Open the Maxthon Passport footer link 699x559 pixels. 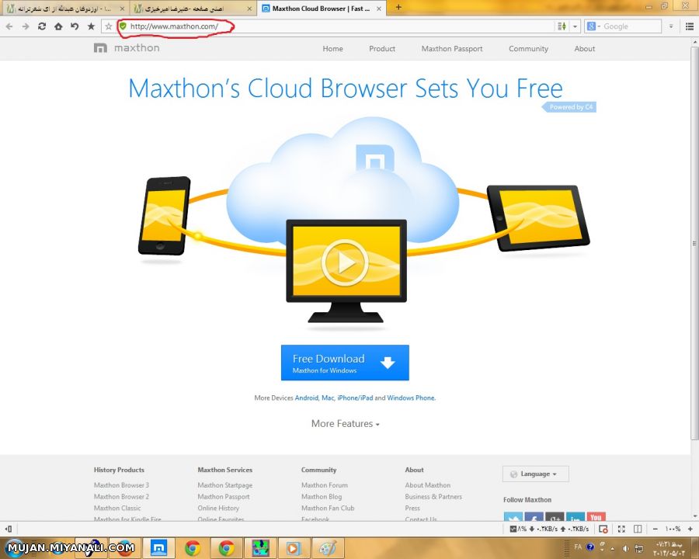click(224, 497)
